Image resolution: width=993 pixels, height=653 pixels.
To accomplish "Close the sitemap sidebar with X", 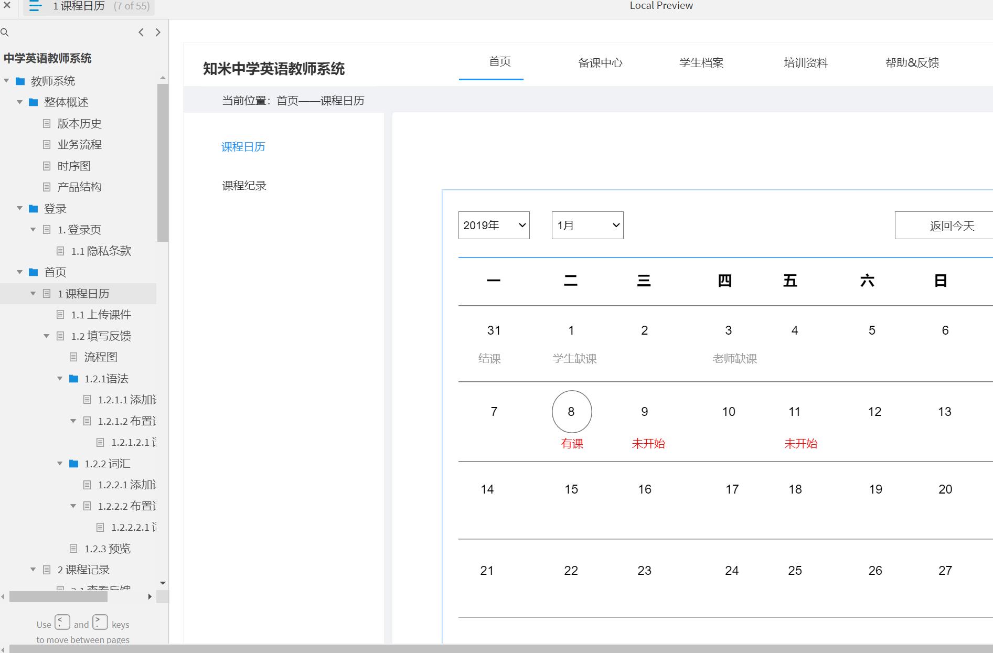I will 7,5.
